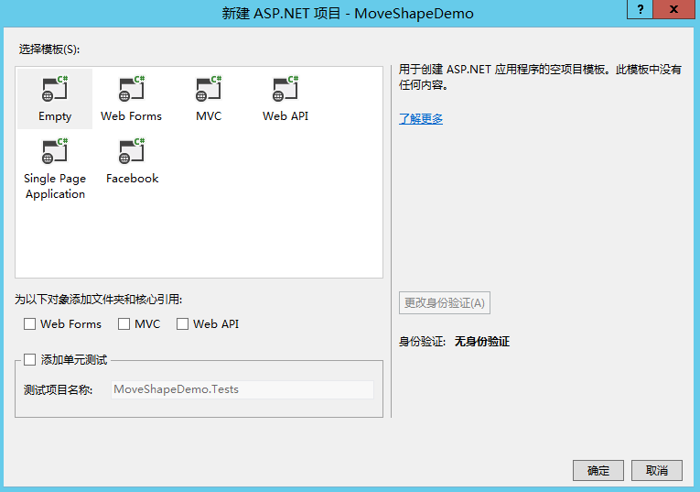
Task: Check the Web API references checkbox
Action: click(183, 324)
